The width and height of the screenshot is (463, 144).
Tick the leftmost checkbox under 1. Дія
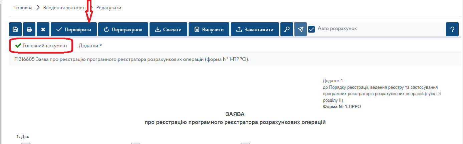[x=26, y=143]
